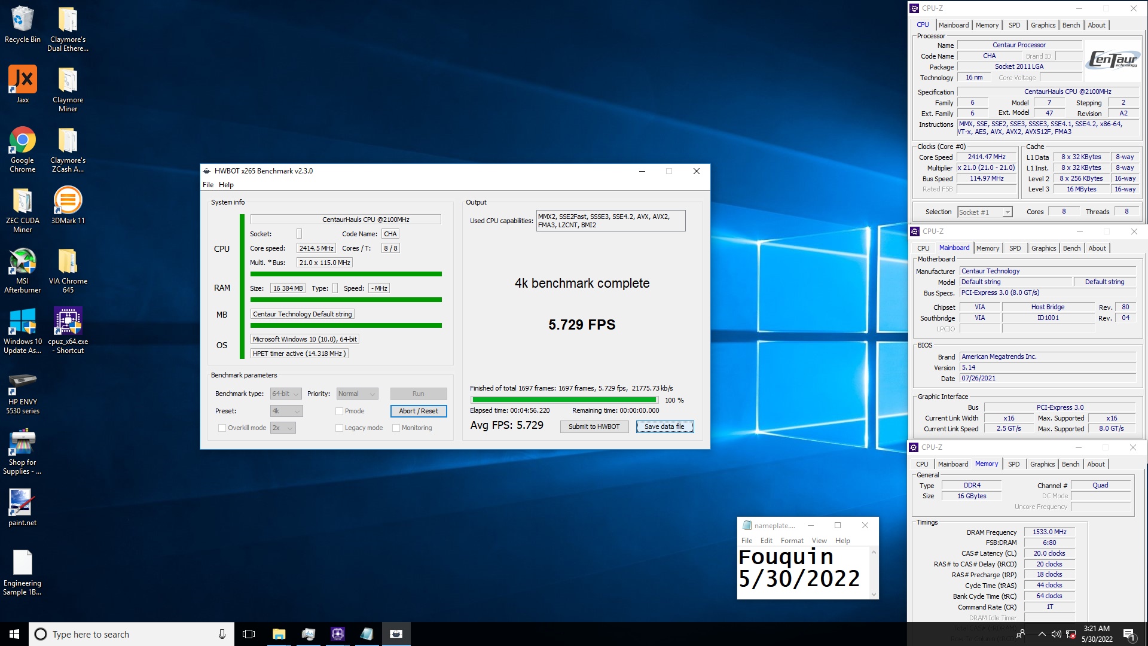Open the Google Chrome desktop icon

tap(22, 150)
